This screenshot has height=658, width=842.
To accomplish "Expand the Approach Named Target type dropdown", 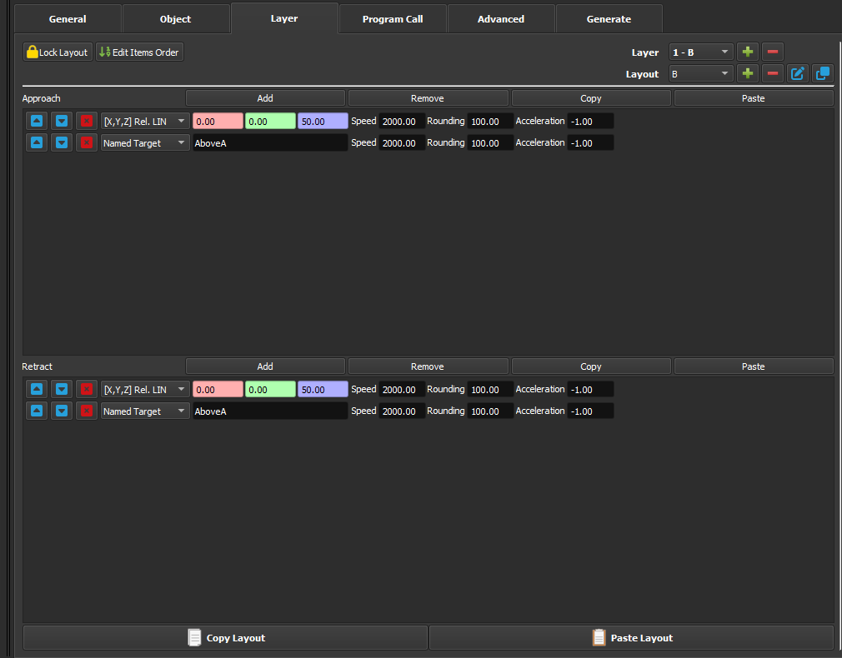I will 145,143.
